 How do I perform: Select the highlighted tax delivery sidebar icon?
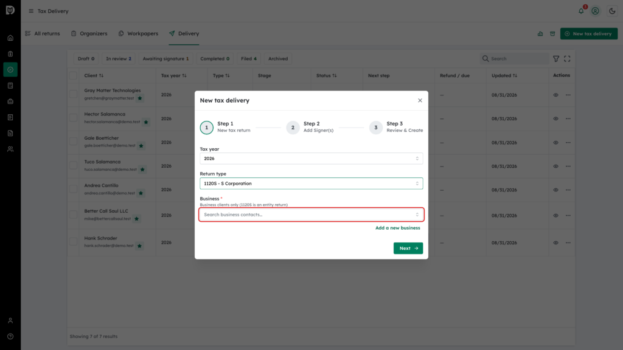[x=10, y=70]
